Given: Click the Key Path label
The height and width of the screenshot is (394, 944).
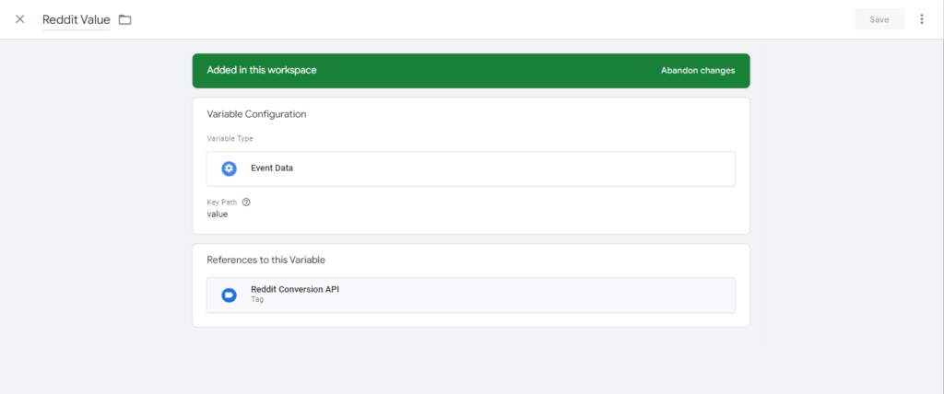Looking at the screenshot, I should point(221,203).
